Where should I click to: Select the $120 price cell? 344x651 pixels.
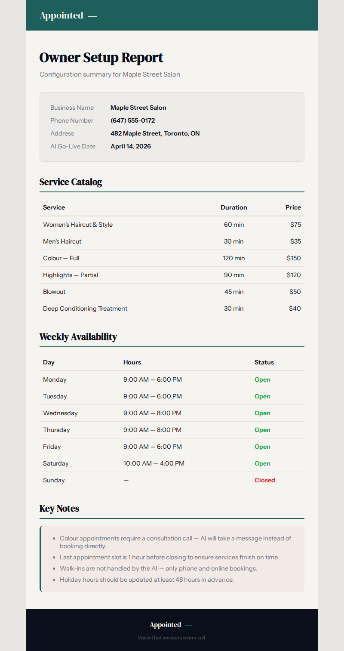pyautogui.click(x=294, y=275)
